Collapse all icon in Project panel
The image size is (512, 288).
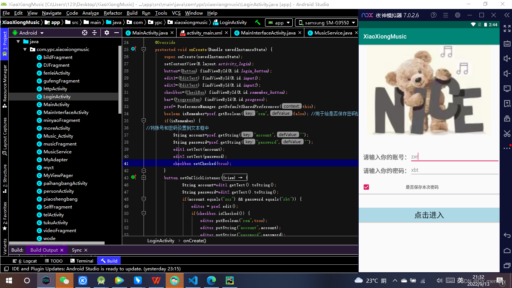point(94,33)
